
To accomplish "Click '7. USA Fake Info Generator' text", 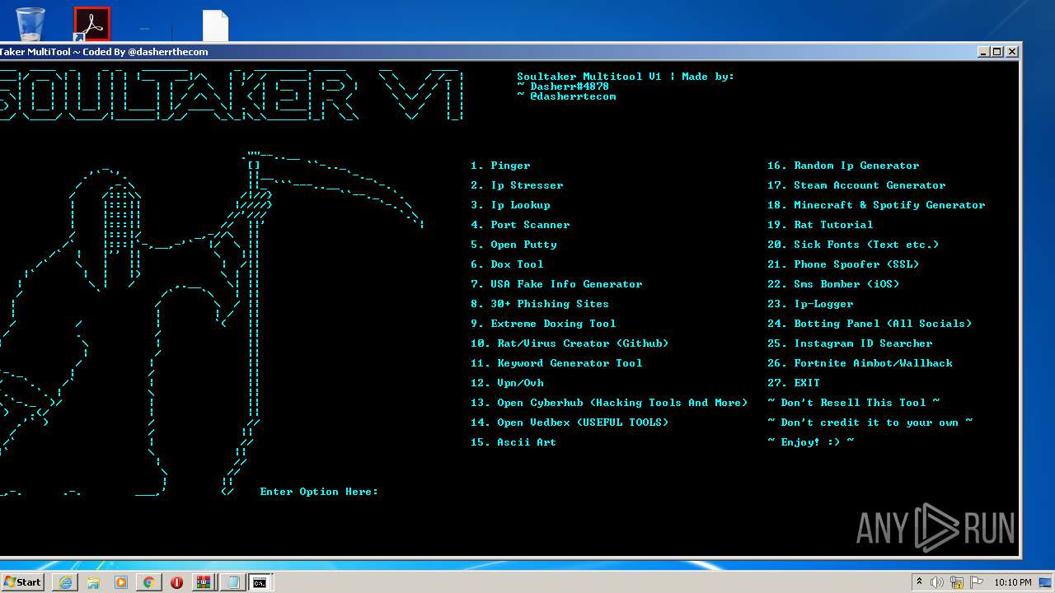I will tap(556, 284).
